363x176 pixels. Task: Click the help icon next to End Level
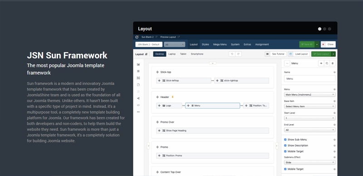334,125
